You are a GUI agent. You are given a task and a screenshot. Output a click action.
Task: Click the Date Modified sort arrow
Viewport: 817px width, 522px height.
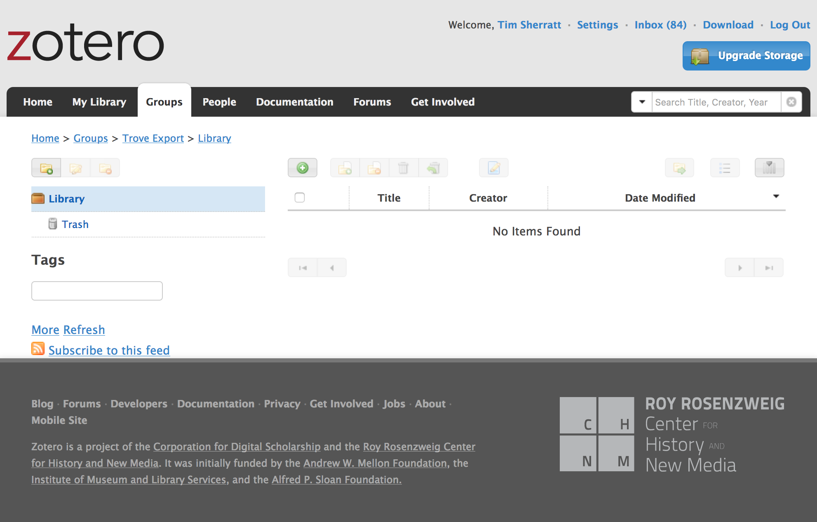tap(776, 197)
